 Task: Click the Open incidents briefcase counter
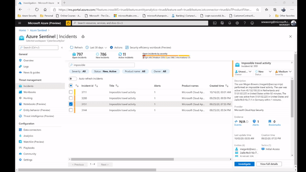(79, 55)
